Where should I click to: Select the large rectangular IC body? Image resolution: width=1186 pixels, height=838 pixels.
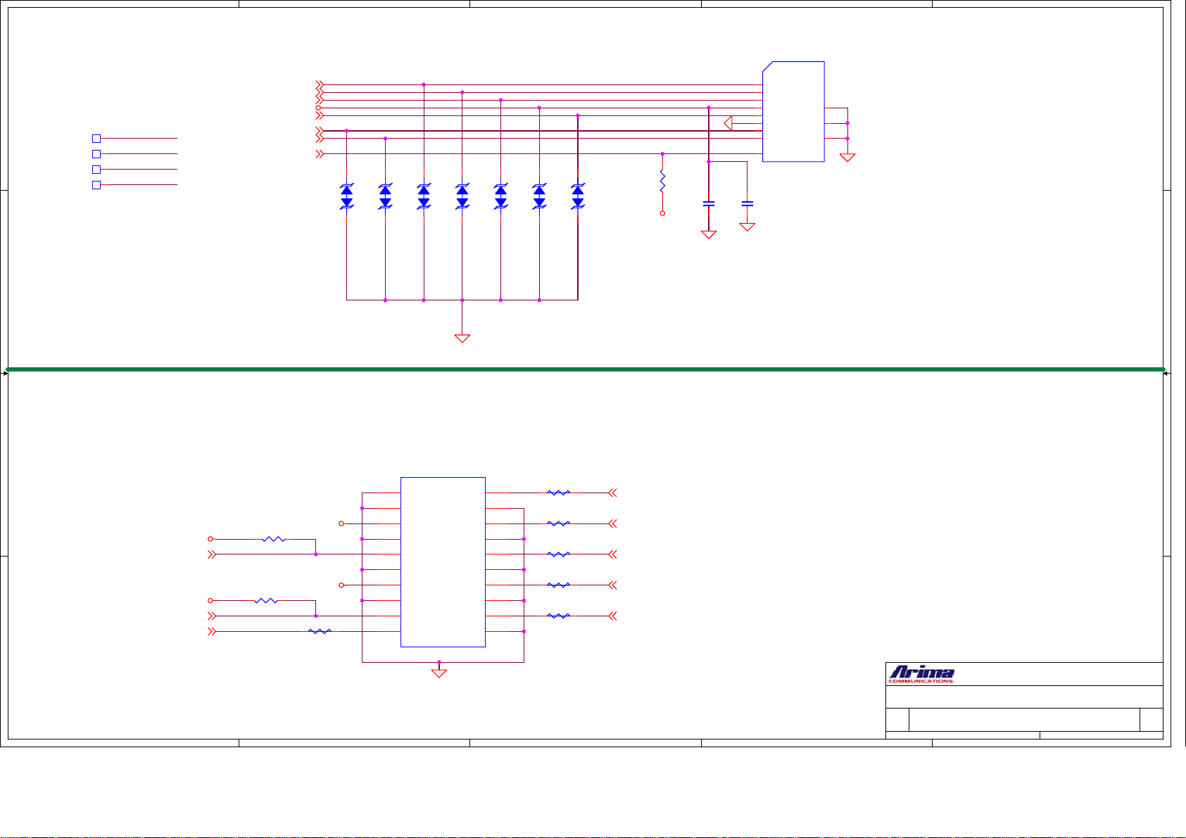tap(443, 561)
